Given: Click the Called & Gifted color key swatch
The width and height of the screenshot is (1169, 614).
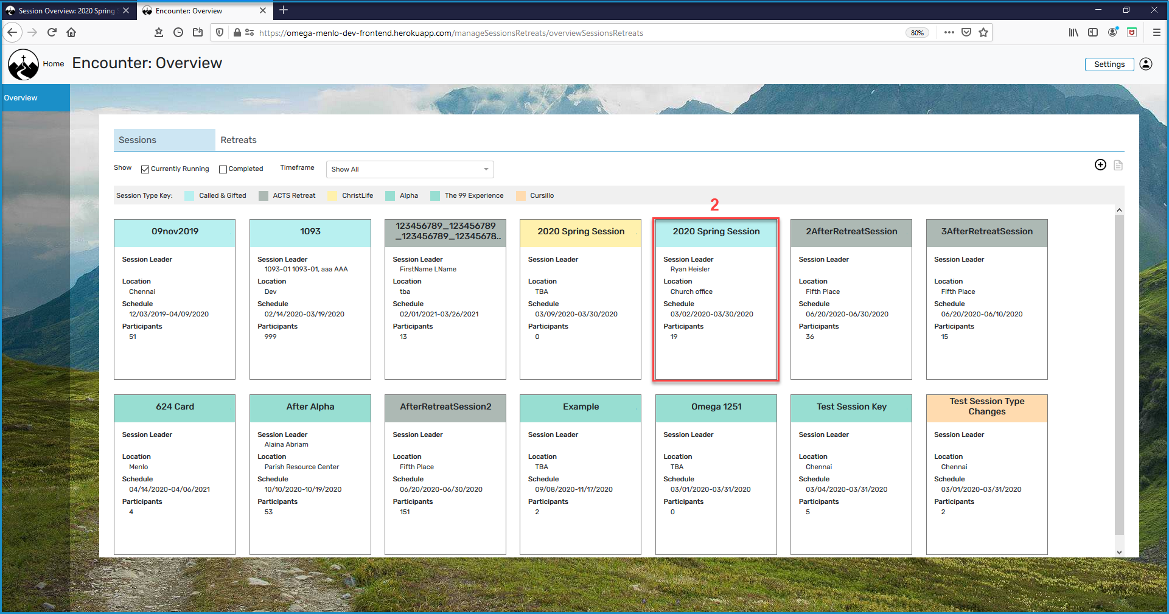Looking at the screenshot, I should pos(189,195).
